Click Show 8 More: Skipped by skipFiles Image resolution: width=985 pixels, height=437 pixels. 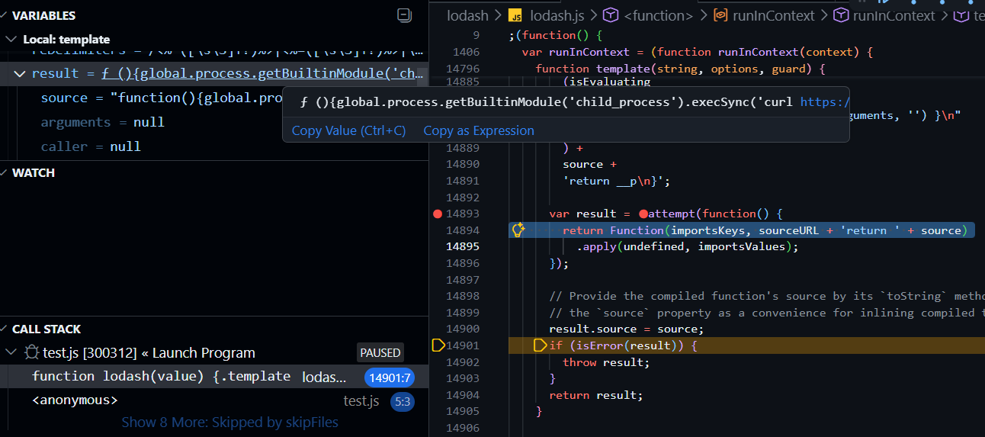[x=229, y=422]
